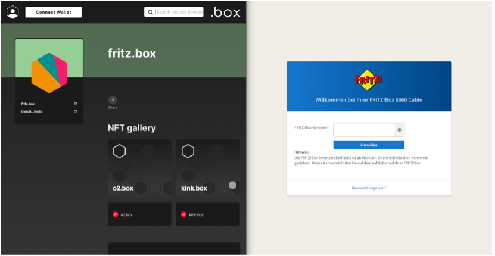Viewport: 495px width, 256px height.
Task: Click the fritz.box text in profile card
Action: [x=28, y=104]
